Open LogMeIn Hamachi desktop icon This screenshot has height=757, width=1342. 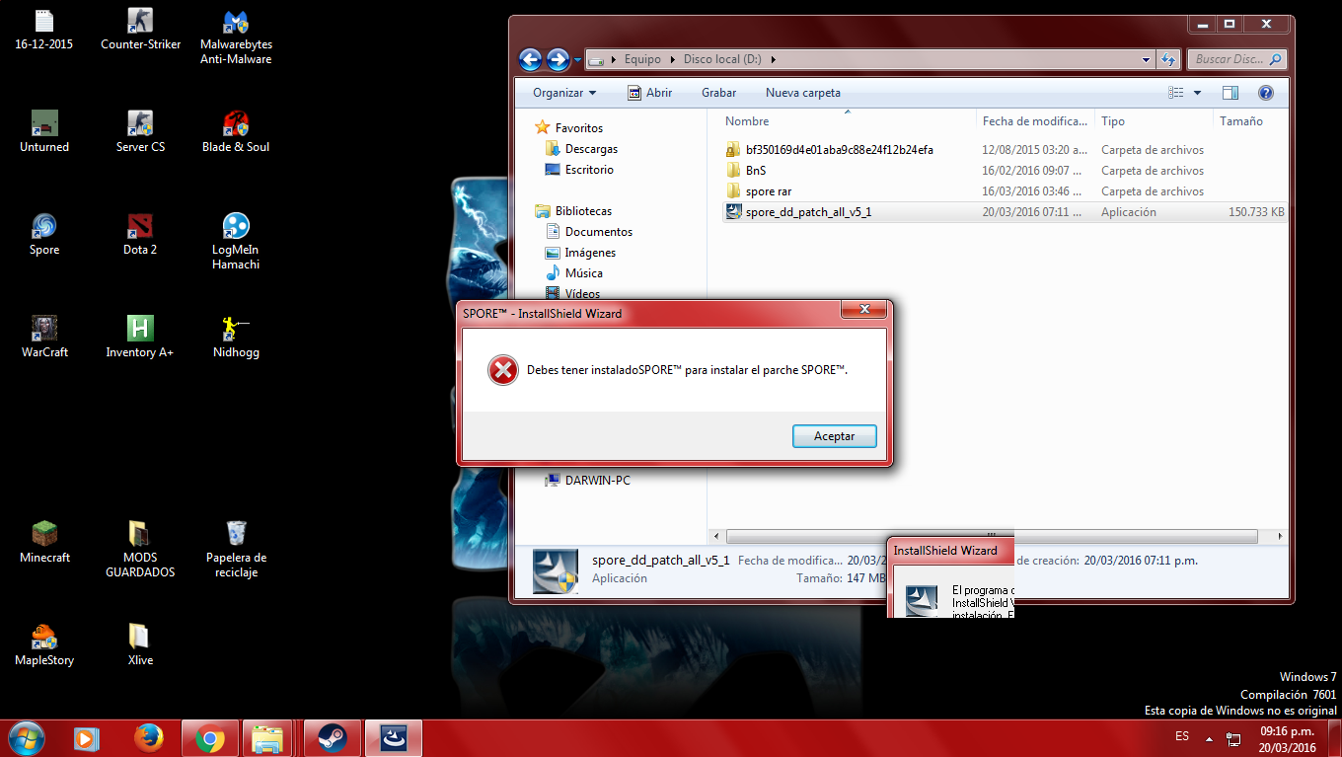(x=236, y=241)
